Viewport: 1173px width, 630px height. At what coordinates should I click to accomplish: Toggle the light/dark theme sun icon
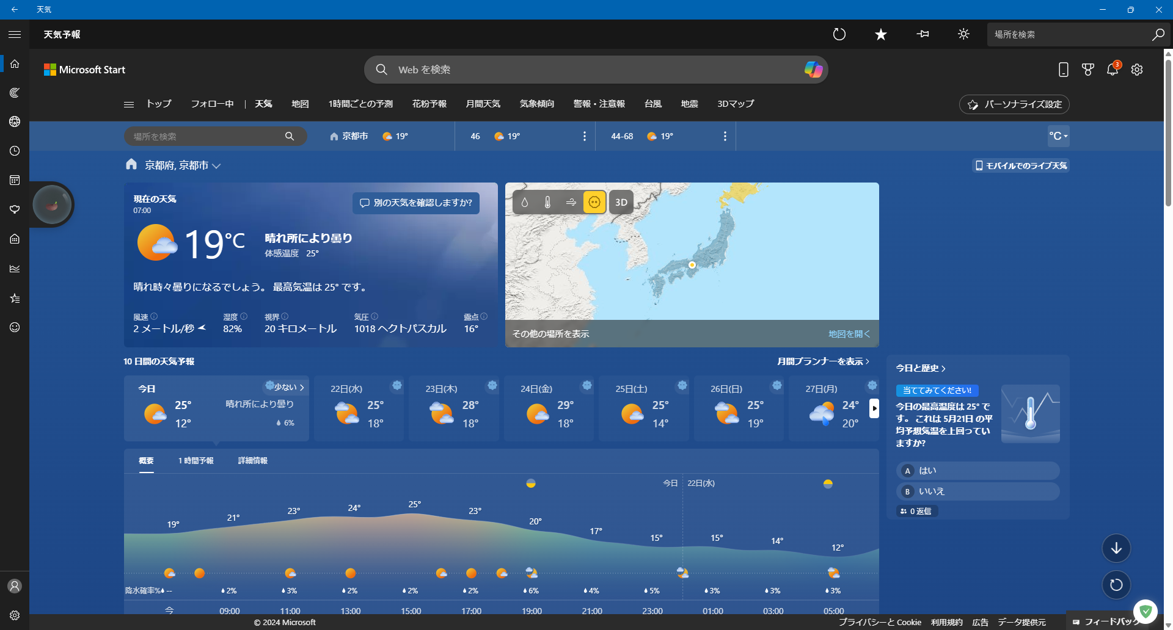click(x=963, y=35)
